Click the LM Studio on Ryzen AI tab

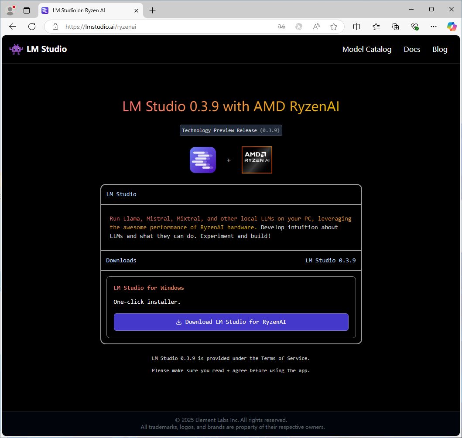[x=91, y=10]
